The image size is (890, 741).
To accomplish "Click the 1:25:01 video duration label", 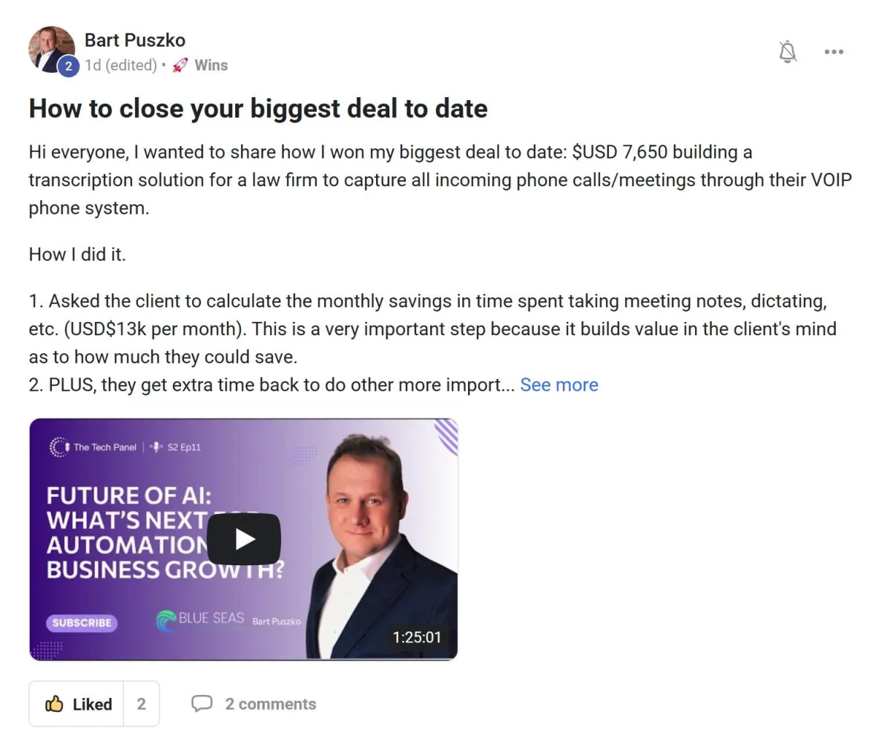I will (x=417, y=637).
